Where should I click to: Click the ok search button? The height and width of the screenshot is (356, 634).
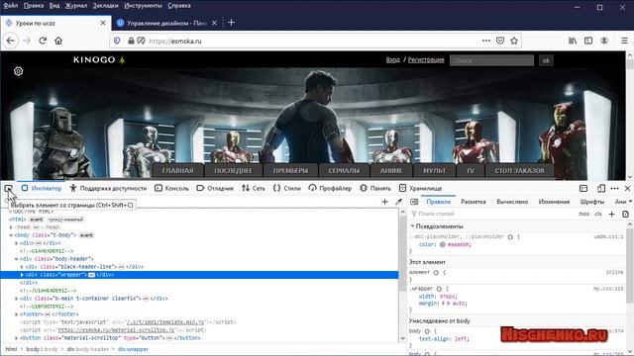[546, 60]
